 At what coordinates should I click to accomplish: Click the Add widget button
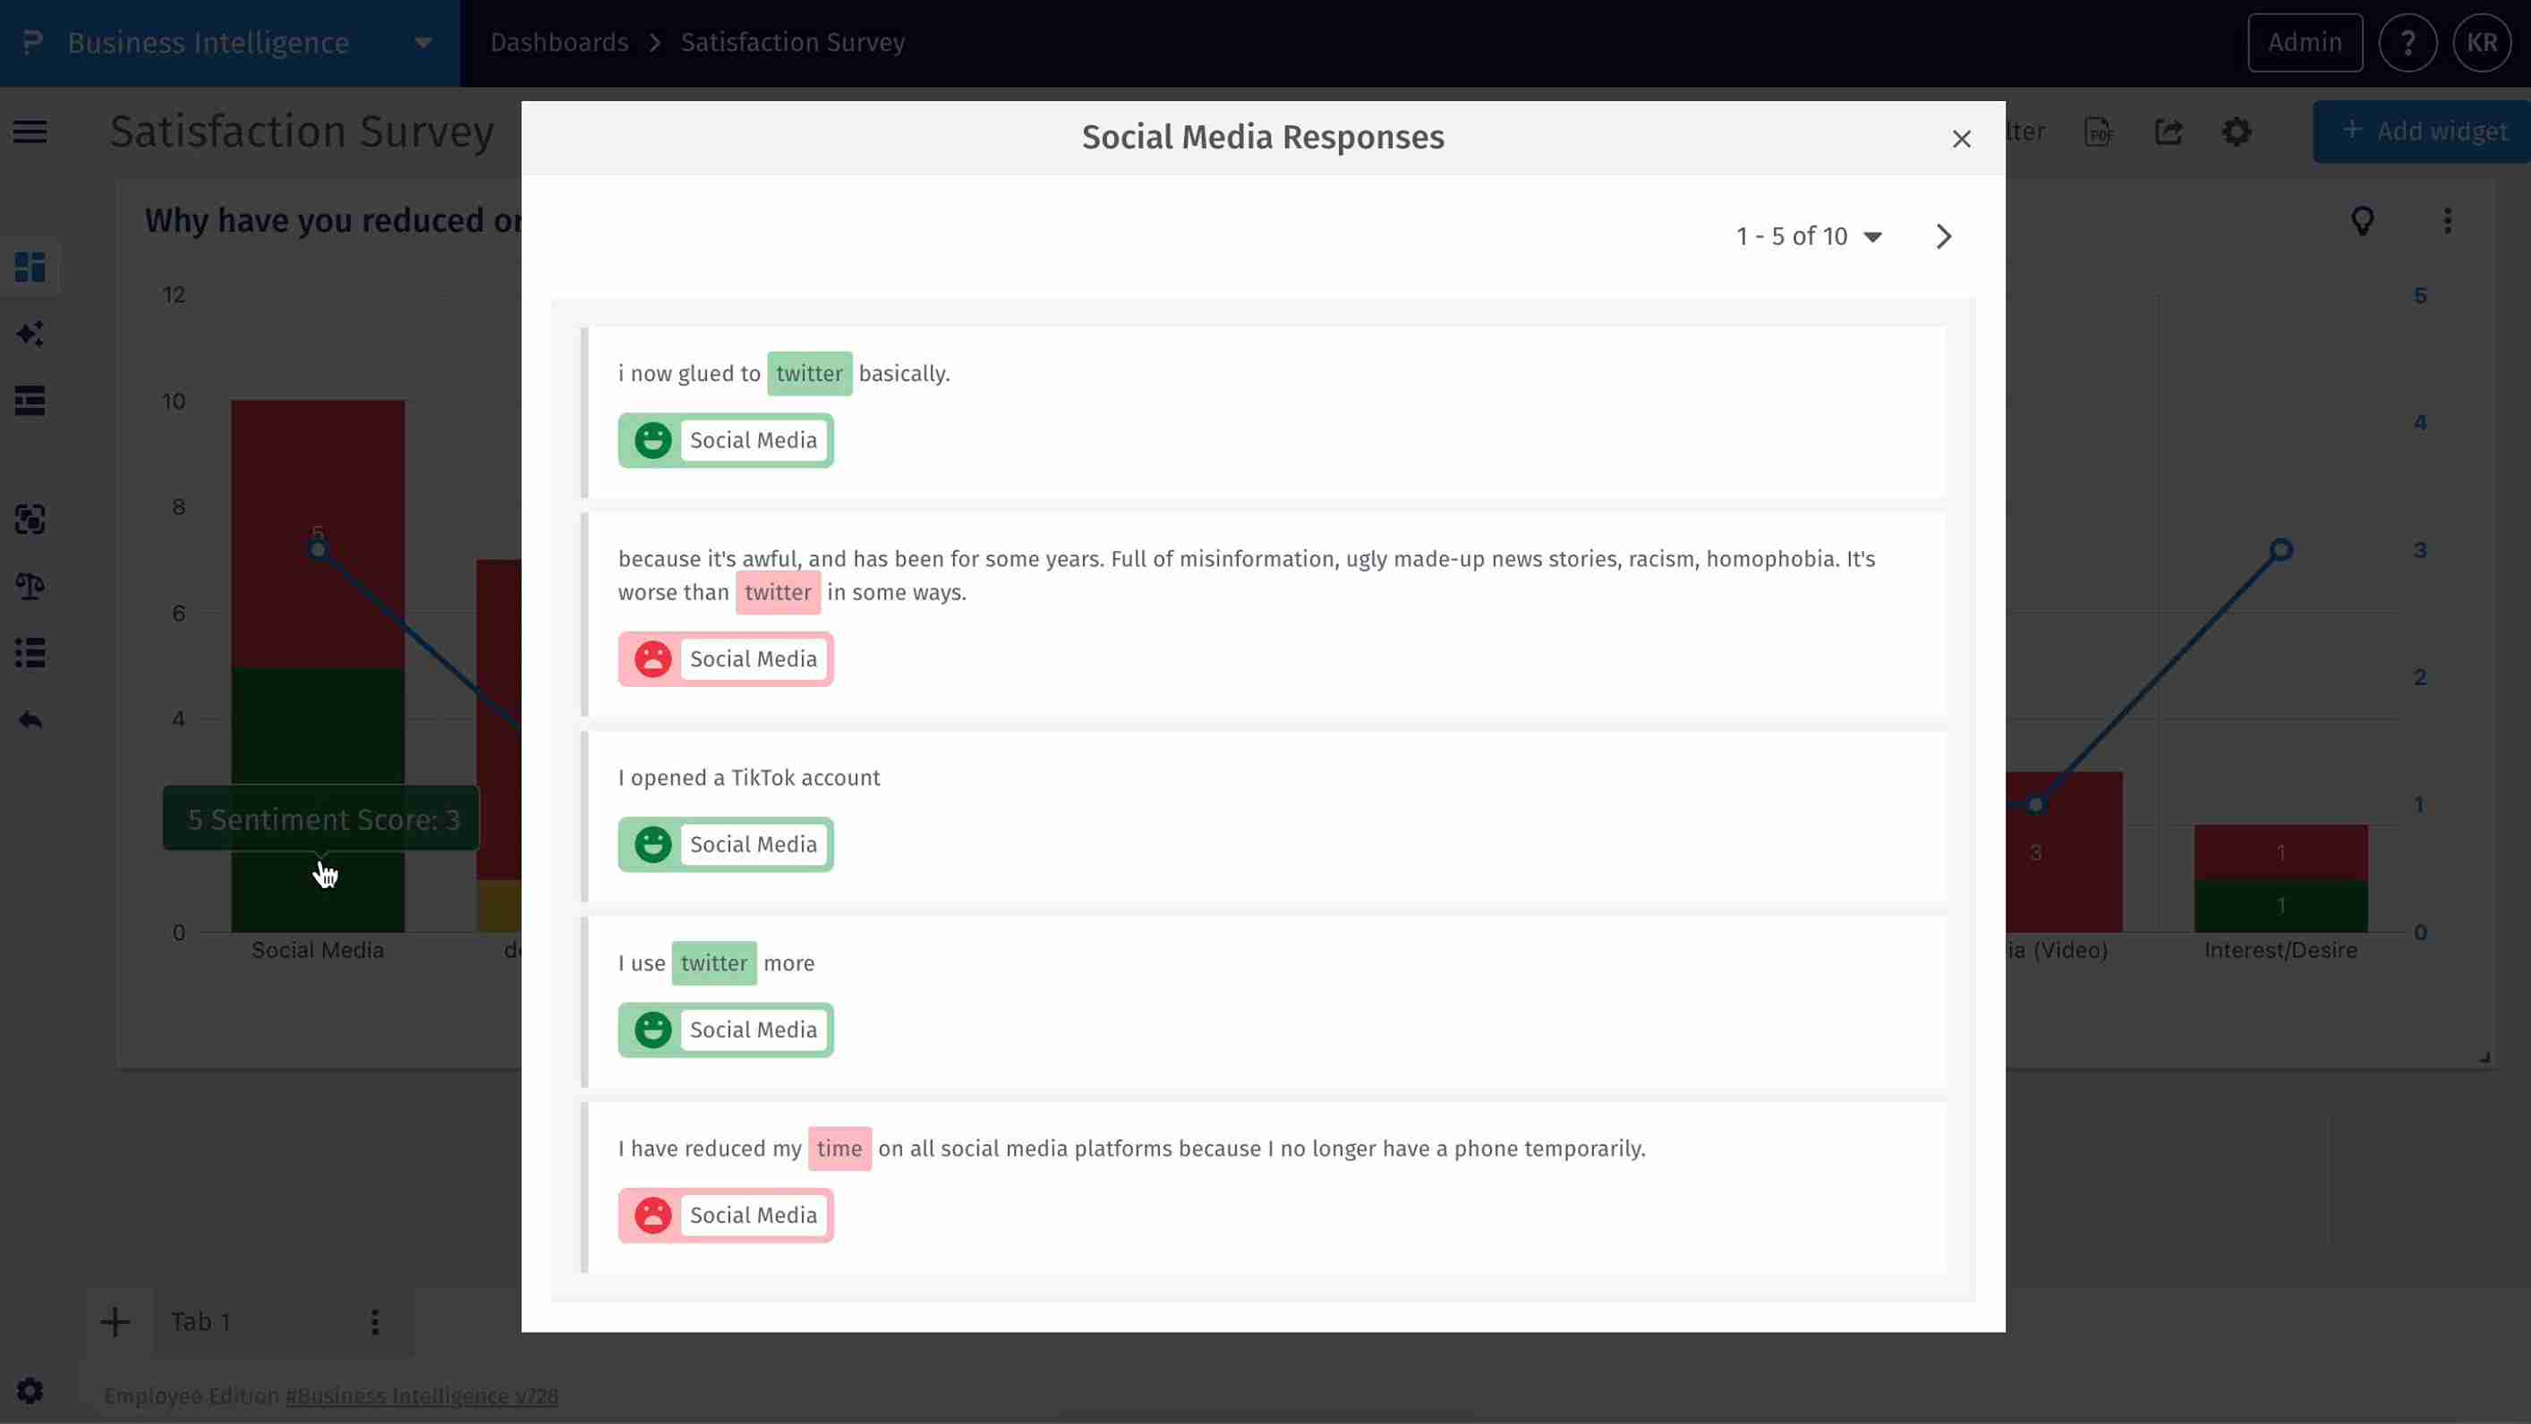click(x=2423, y=131)
